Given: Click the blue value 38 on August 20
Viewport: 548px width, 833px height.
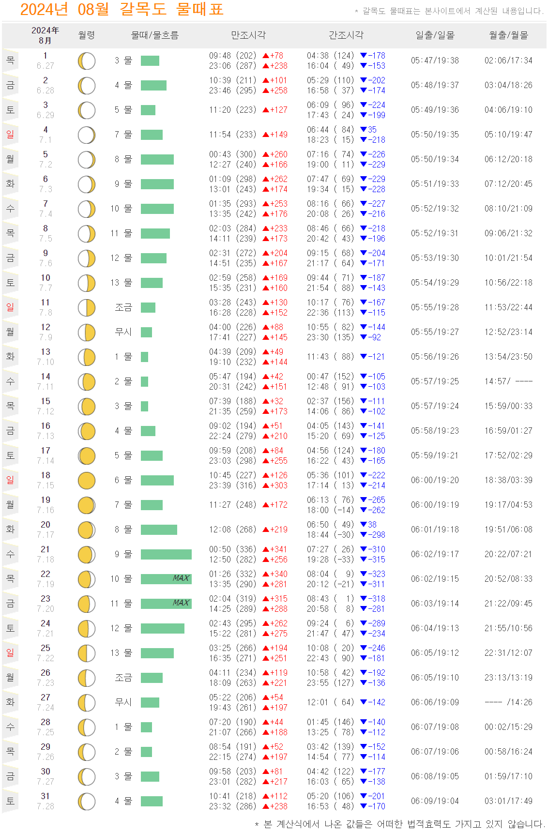Looking at the screenshot, I should tap(372, 525).
